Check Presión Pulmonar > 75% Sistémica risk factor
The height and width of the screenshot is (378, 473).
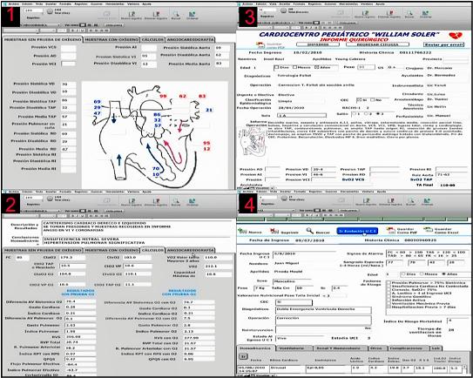click(389, 283)
